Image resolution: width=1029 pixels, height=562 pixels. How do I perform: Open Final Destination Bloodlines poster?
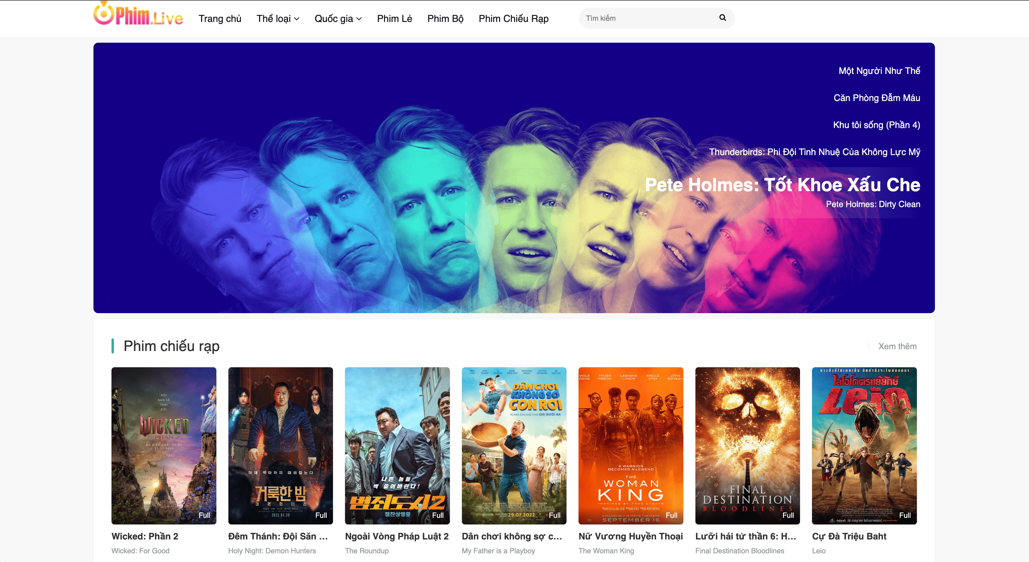click(747, 445)
